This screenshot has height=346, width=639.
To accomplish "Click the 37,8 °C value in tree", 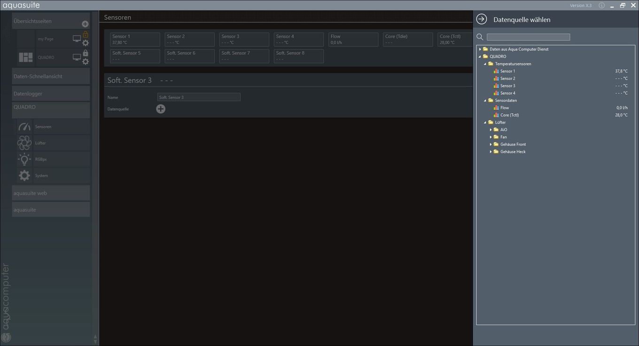I will [621, 71].
